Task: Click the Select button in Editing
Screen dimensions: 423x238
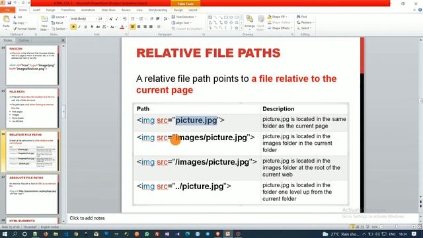Action: pyautogui.click(x=304, y=28)
